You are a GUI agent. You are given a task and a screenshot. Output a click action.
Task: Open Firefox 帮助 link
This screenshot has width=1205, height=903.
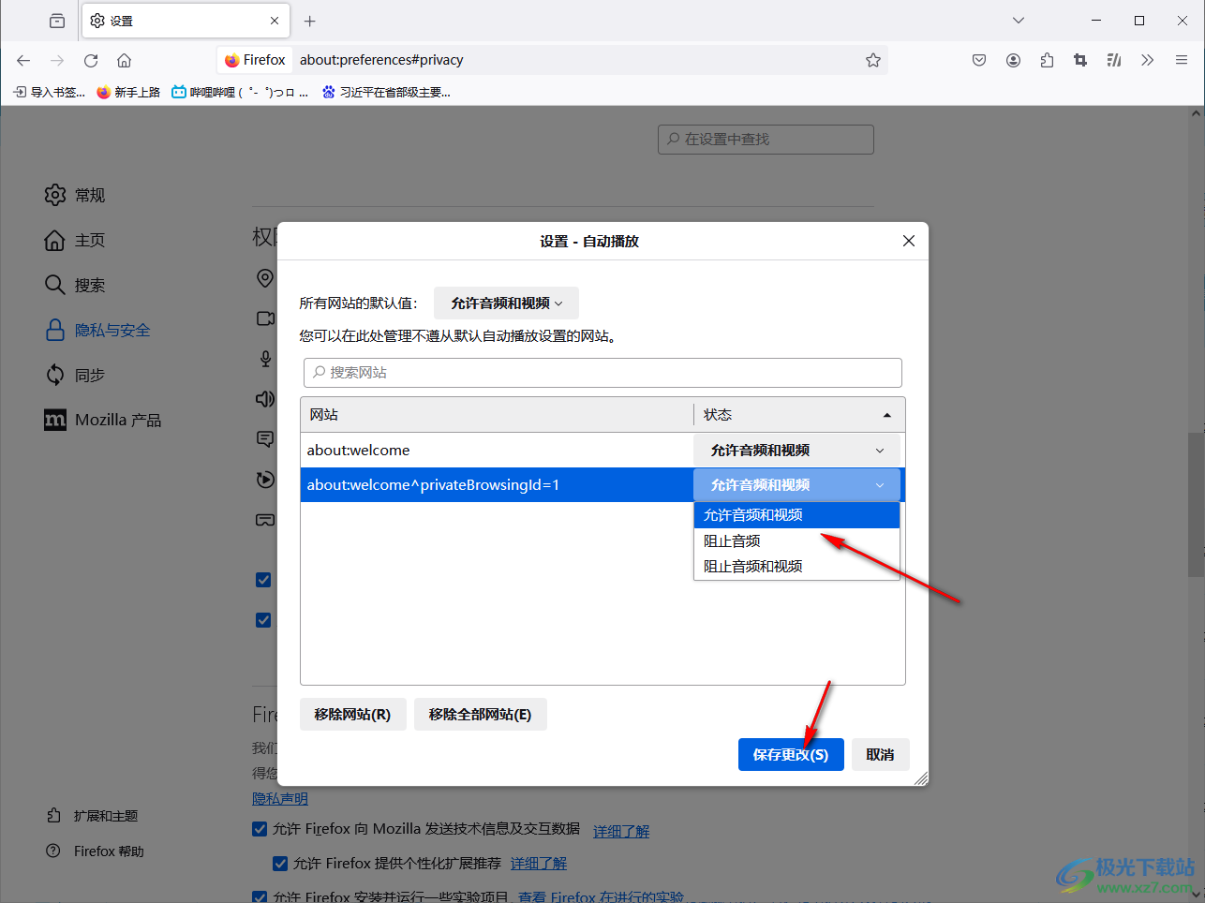96,851
